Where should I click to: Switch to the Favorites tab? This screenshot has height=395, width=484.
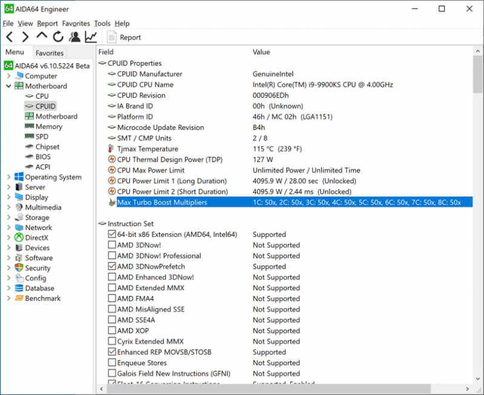50,53
